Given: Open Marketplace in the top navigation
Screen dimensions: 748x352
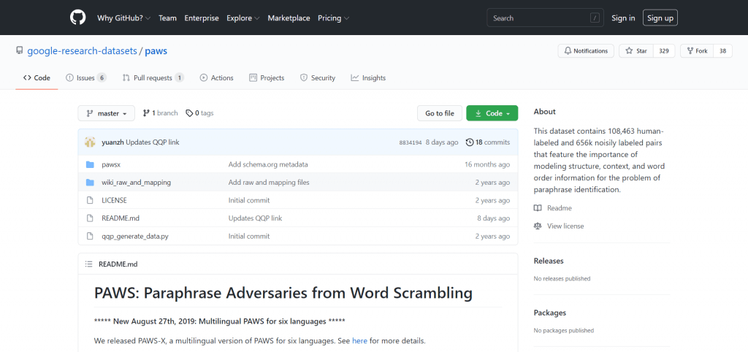Looking at the screenshot, I should click(x=289, y=18).
